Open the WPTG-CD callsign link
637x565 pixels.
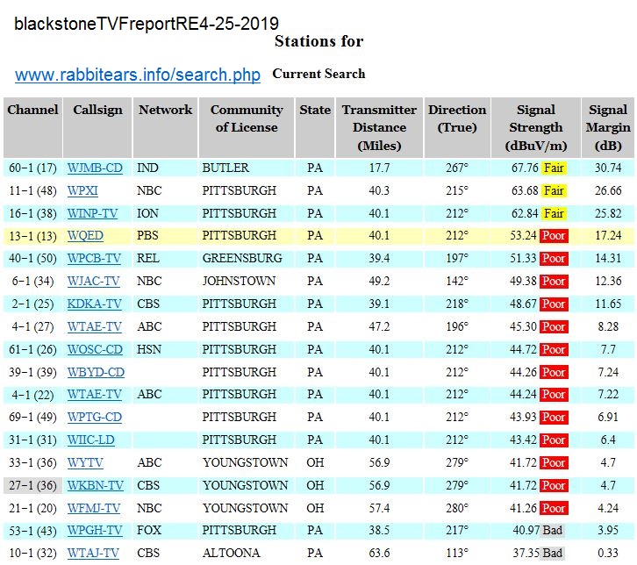[95, 418]
